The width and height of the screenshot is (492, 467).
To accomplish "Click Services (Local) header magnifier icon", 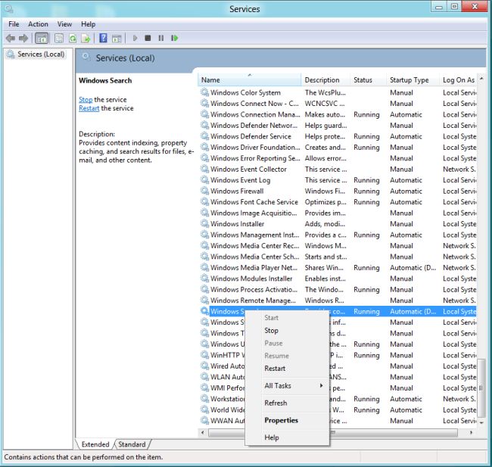I will click(x=86, y=57).
